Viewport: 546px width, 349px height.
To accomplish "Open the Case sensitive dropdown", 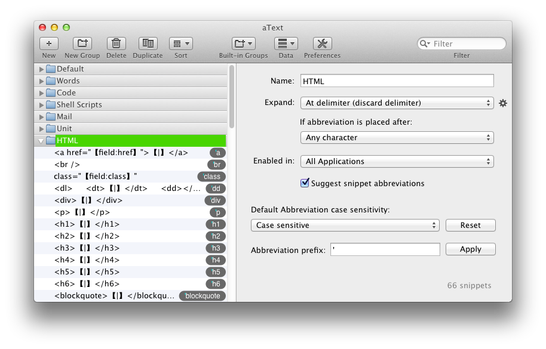I will [x=345, y=226].
